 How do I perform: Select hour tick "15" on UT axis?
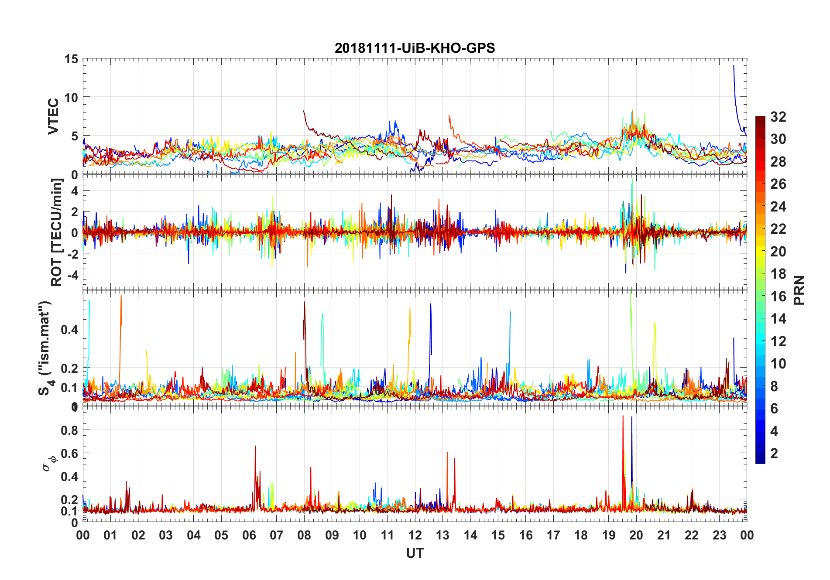498,535
